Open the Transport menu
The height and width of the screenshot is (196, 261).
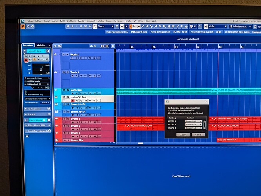(91, 21)
